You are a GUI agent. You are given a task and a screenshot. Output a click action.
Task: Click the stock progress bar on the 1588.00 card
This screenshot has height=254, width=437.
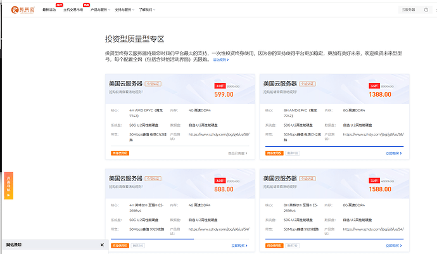tap(334, 239)
